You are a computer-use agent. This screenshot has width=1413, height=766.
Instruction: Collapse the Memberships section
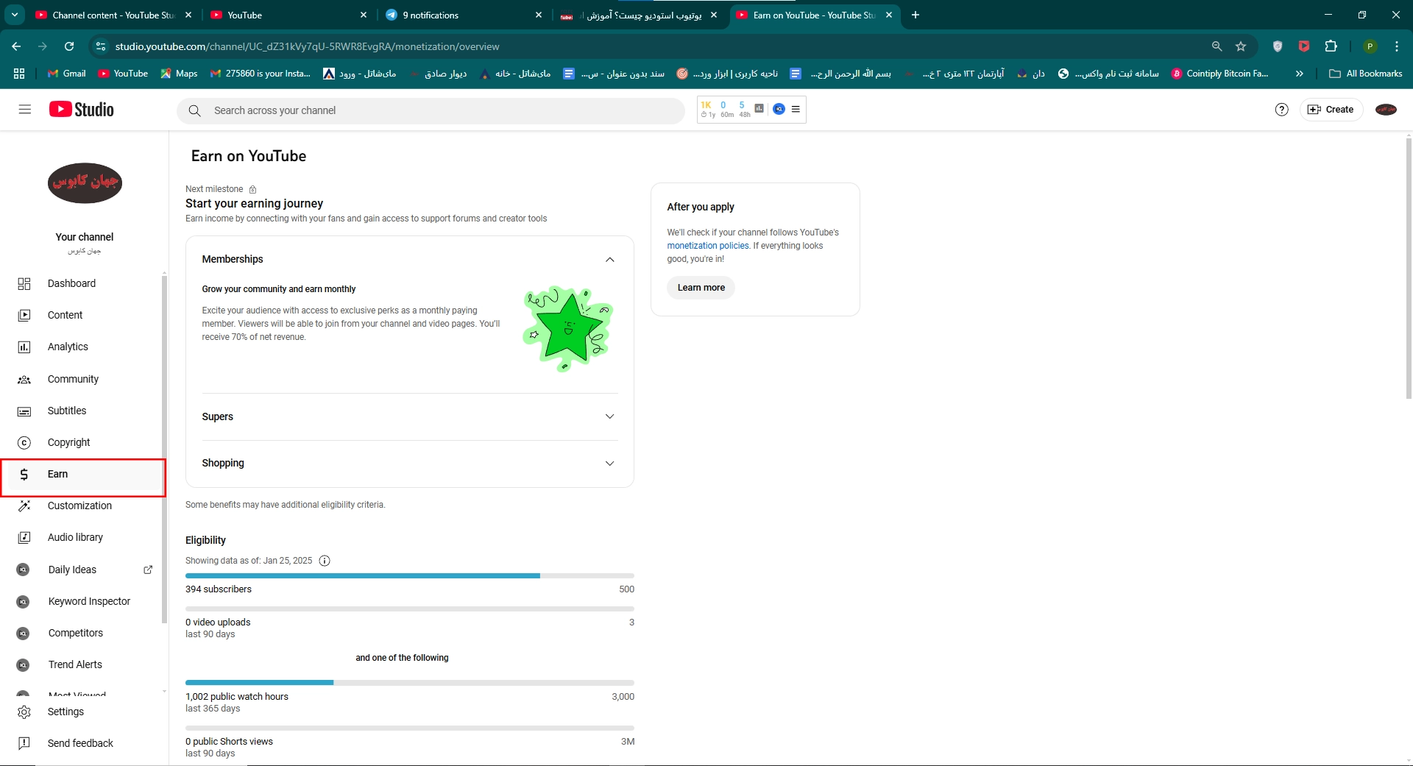click(x=609, y=260)
